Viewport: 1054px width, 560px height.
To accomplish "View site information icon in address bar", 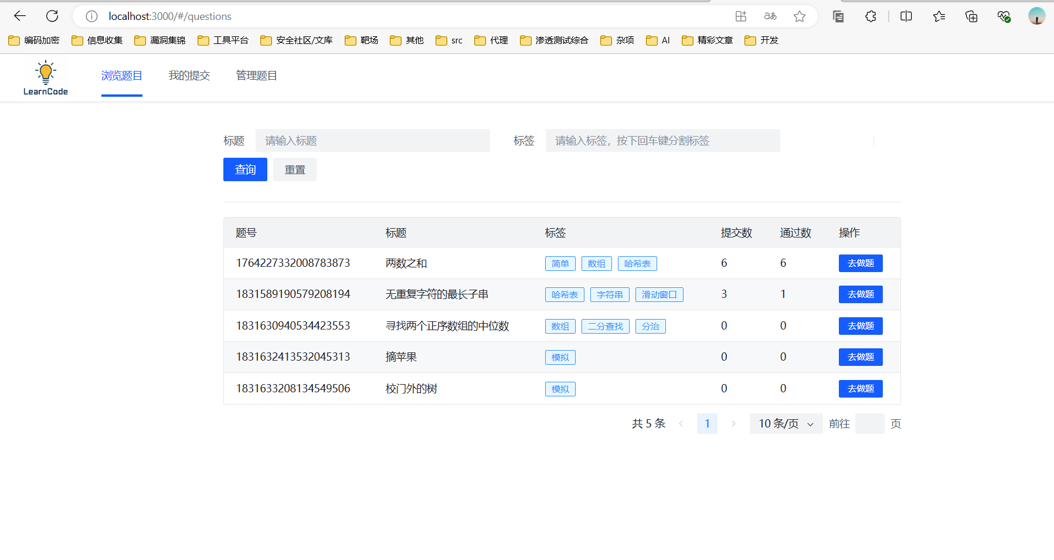I will point(91,16).
